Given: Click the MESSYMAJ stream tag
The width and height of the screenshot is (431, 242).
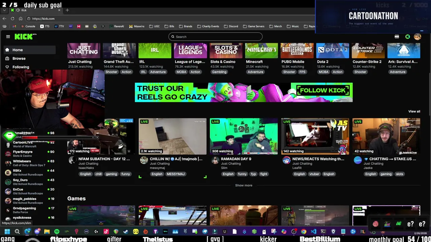Looking at the screenshot, I should (x=175, y=174).
